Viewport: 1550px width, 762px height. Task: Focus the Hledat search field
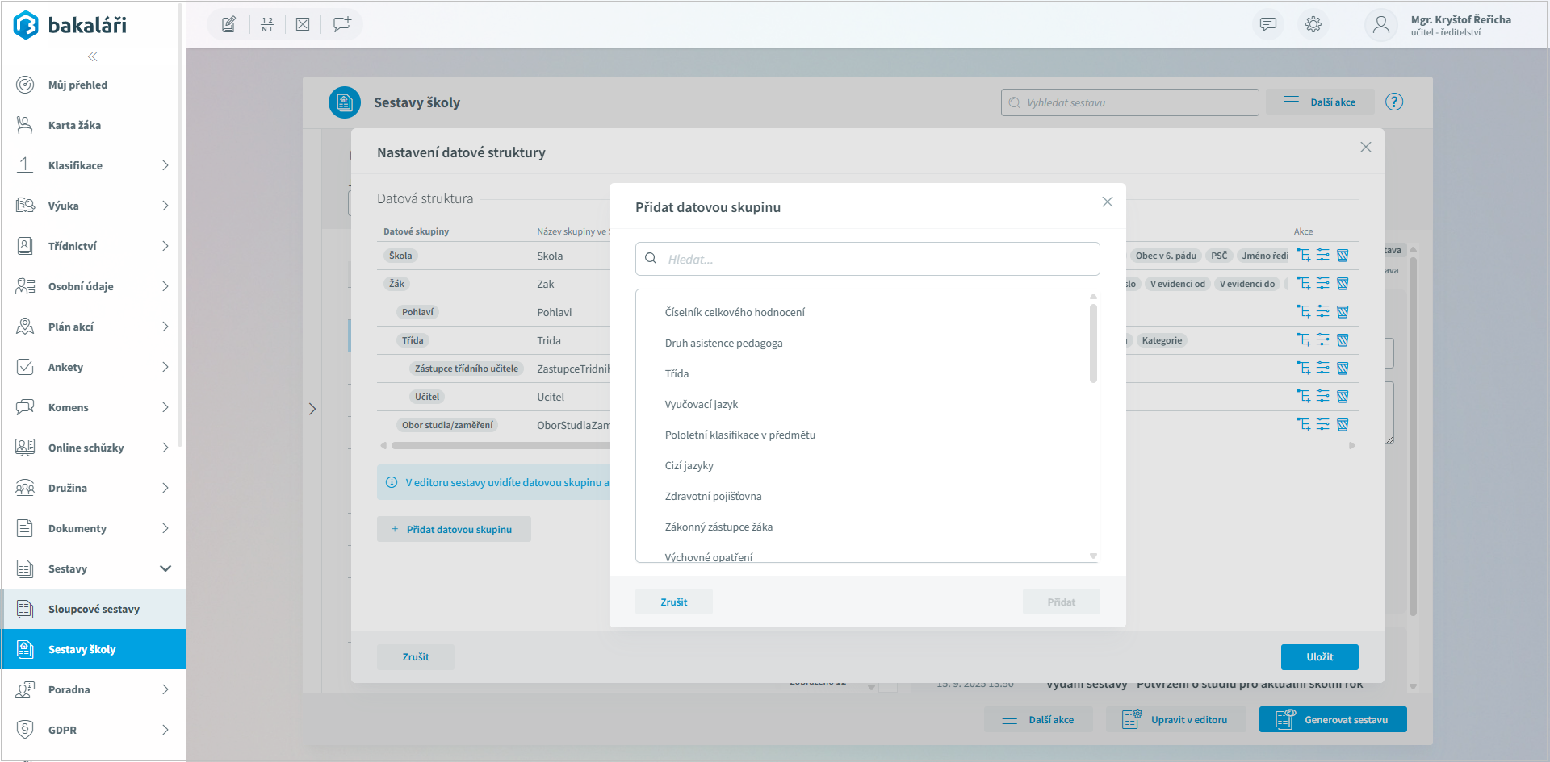click(x=876, y=259)
